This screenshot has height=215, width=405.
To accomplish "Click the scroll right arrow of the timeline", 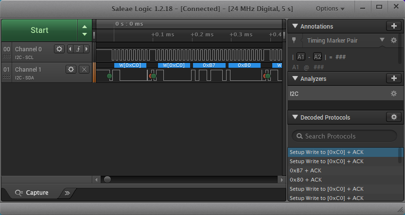I will tap(282, 180).
